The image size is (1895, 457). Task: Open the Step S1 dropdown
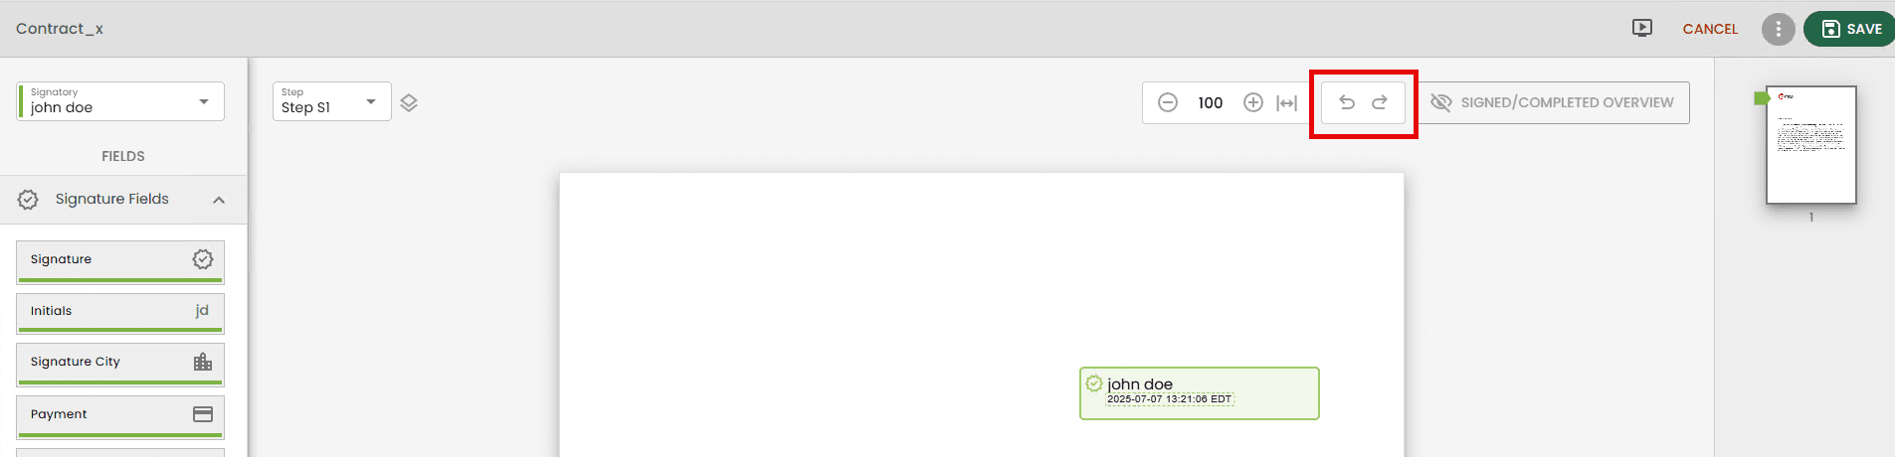[x=331, y=101]
